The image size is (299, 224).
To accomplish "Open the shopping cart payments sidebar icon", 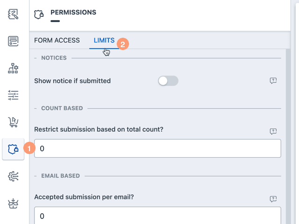I will click(13, 122).
